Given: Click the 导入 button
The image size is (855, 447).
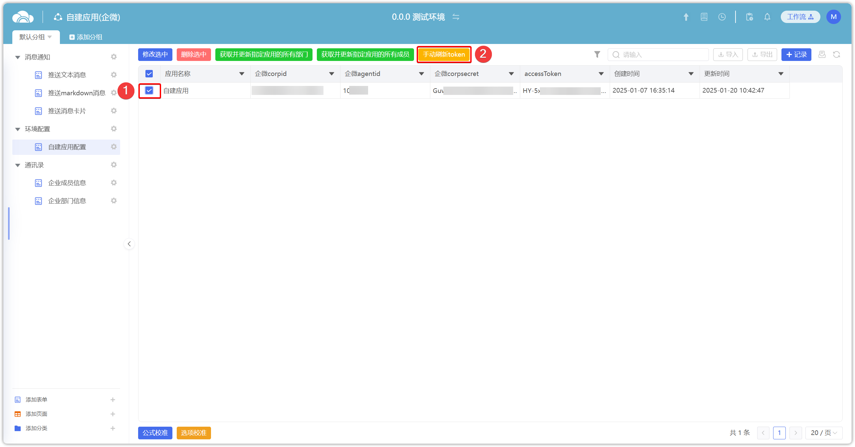Looking at the screenshot, I should tap(728, 54).
